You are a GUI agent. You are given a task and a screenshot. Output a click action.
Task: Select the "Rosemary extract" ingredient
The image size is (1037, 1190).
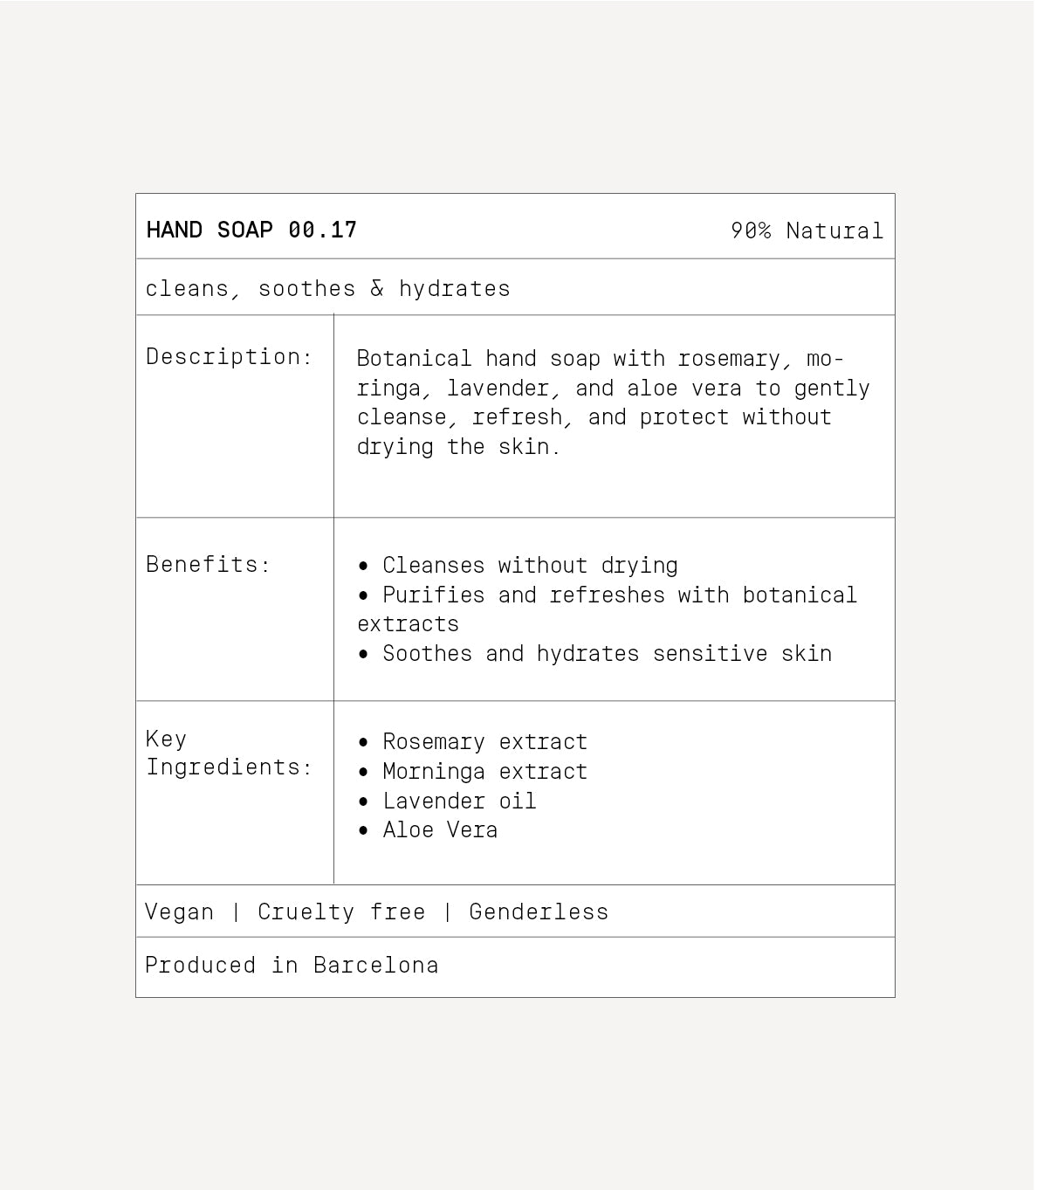[484, 742]
